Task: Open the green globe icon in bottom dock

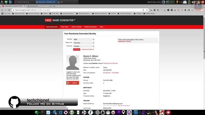Action: pos(37,112)
